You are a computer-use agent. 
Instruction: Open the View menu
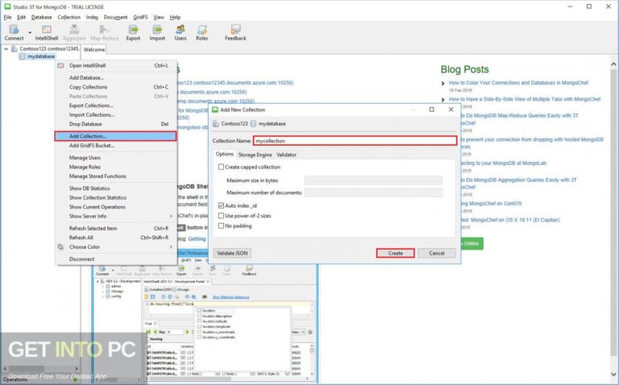[159, 18]
